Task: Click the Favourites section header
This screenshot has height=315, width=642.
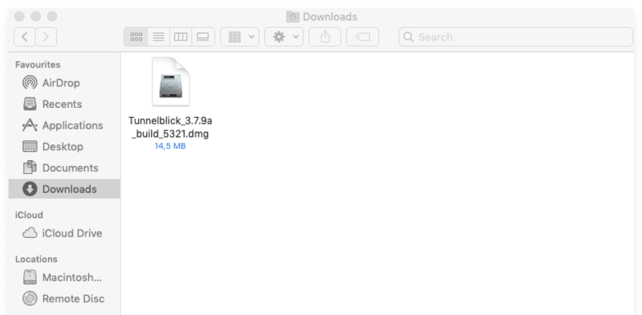Action: click(37, 65)
